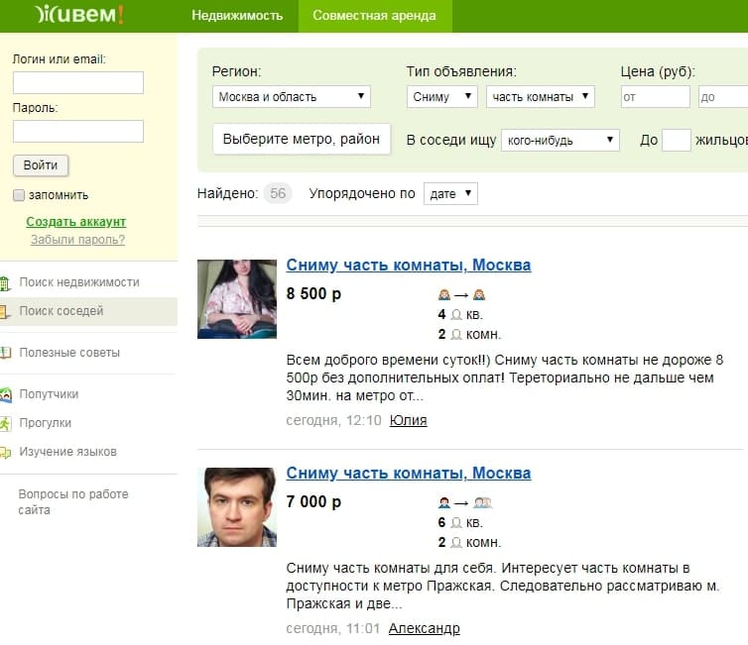Click the neighbor search sidebar icon
This screenshot has width=748, height=645.
pyautogui.click(x=6, y=311)
